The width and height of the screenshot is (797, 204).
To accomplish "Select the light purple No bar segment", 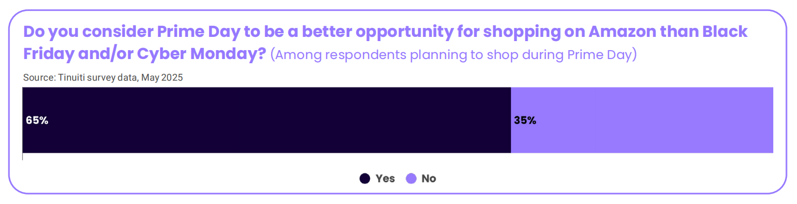I will tap(642, 120).
